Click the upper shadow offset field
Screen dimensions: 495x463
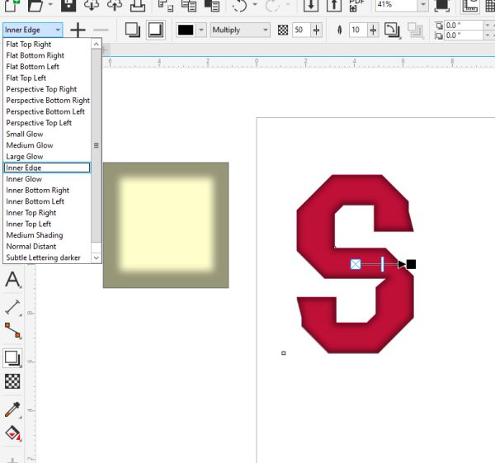[464, 26]
